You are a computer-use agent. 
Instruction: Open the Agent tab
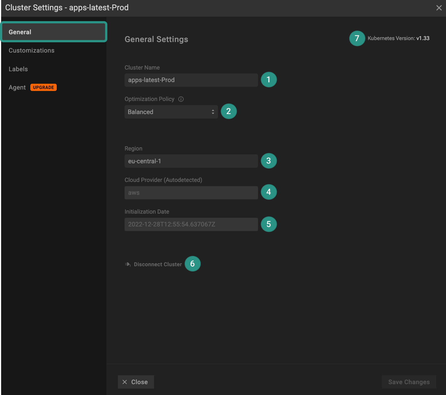click(x=17, y=88)
